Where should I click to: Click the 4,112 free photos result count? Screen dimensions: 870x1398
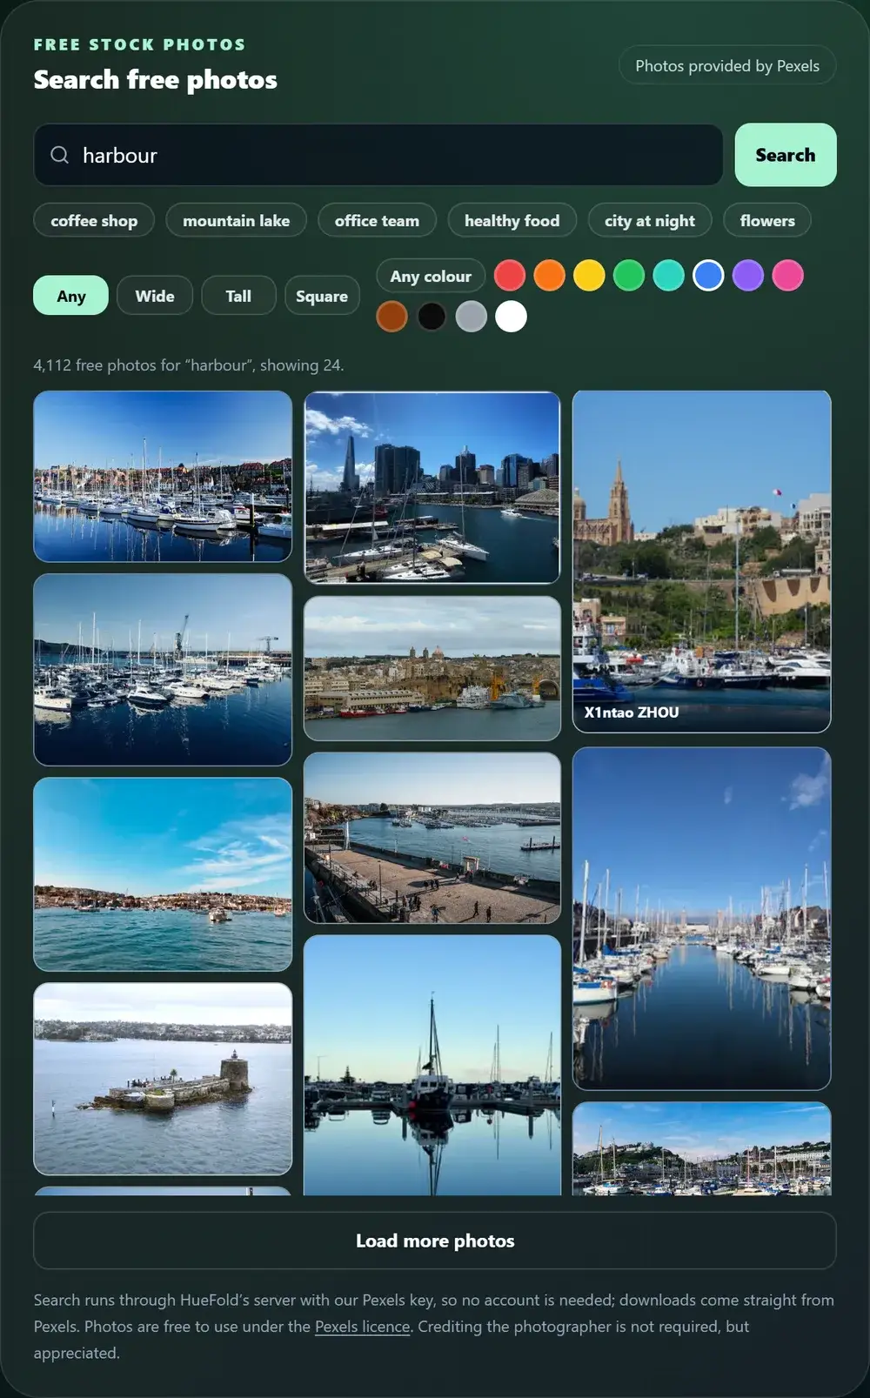click(189, 365)
